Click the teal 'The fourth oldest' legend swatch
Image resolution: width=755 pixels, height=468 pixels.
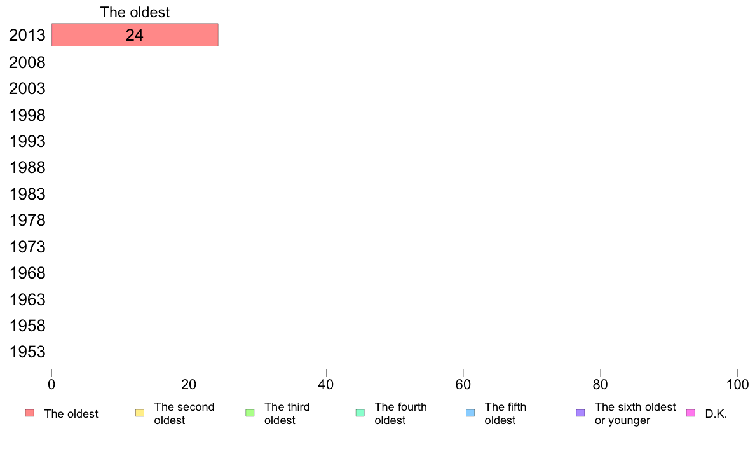click(x=360, y=413)
